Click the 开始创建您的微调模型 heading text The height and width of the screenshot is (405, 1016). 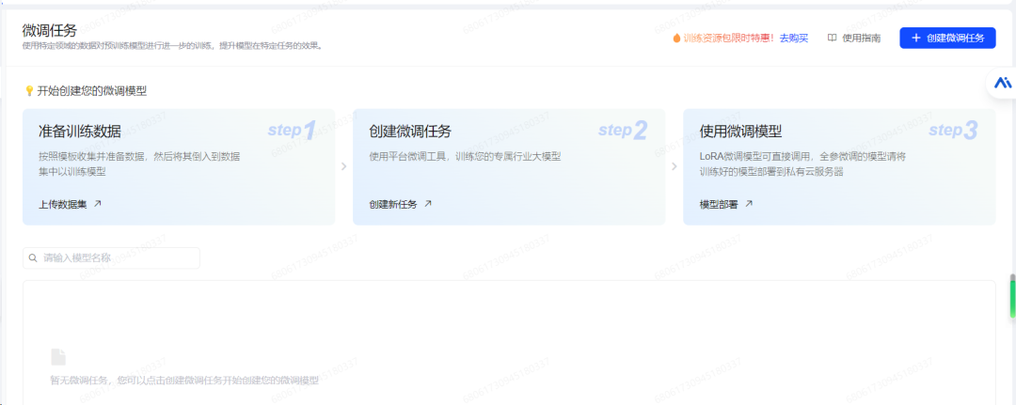point(92,91)
